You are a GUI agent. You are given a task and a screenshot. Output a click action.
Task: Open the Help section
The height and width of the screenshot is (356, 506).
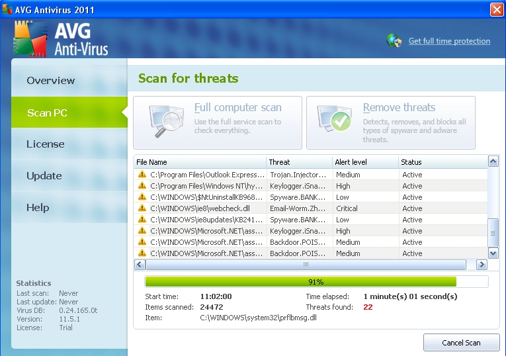pos(69,207)
